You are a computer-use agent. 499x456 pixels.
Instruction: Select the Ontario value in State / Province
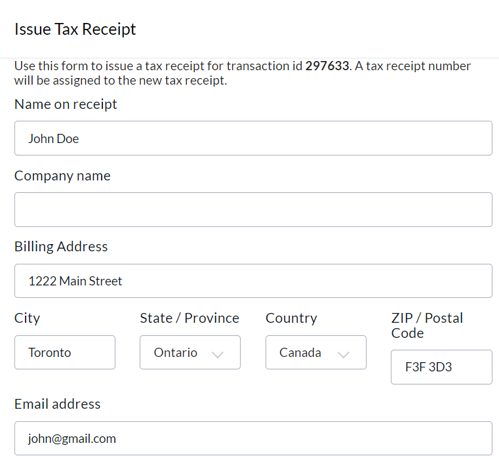[176, 353]
